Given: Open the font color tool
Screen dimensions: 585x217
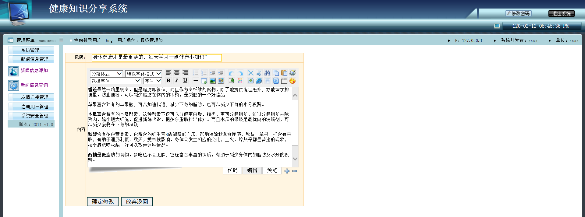Looking at the screenshot, I should click(232, 81).
